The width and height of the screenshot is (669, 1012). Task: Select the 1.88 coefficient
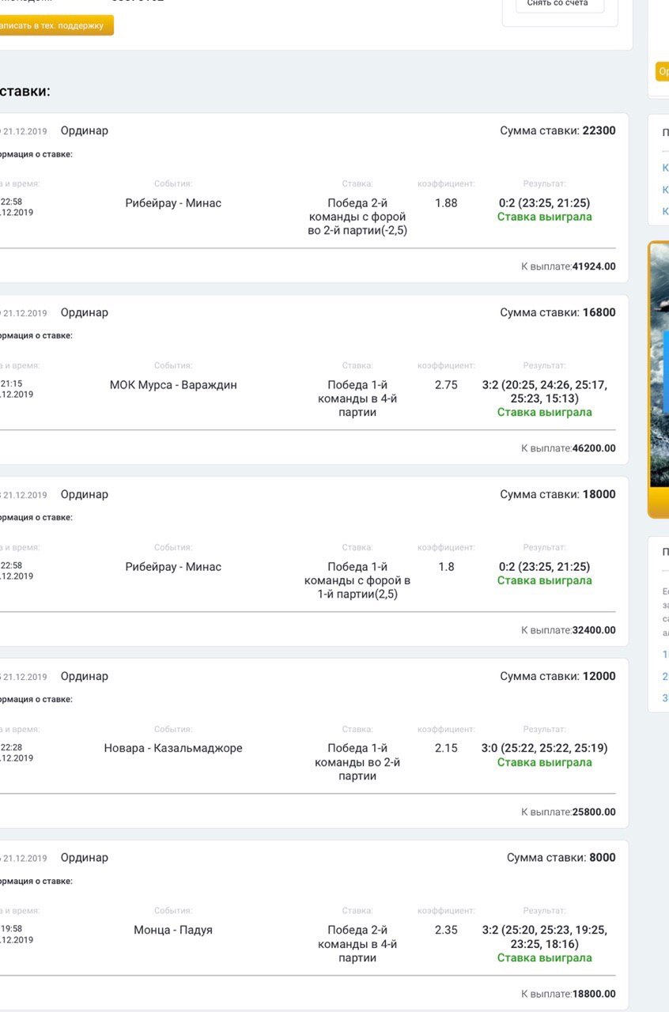(446, 203)
